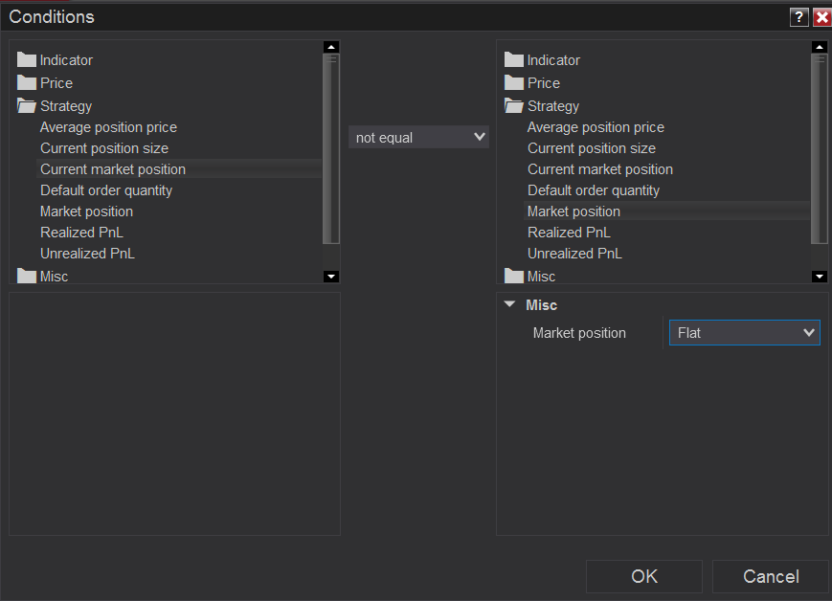Image resolution: width=832 pixels, height=601 pixels.
Task: Select 'Average position price' in left list
Action: (108, 127)
